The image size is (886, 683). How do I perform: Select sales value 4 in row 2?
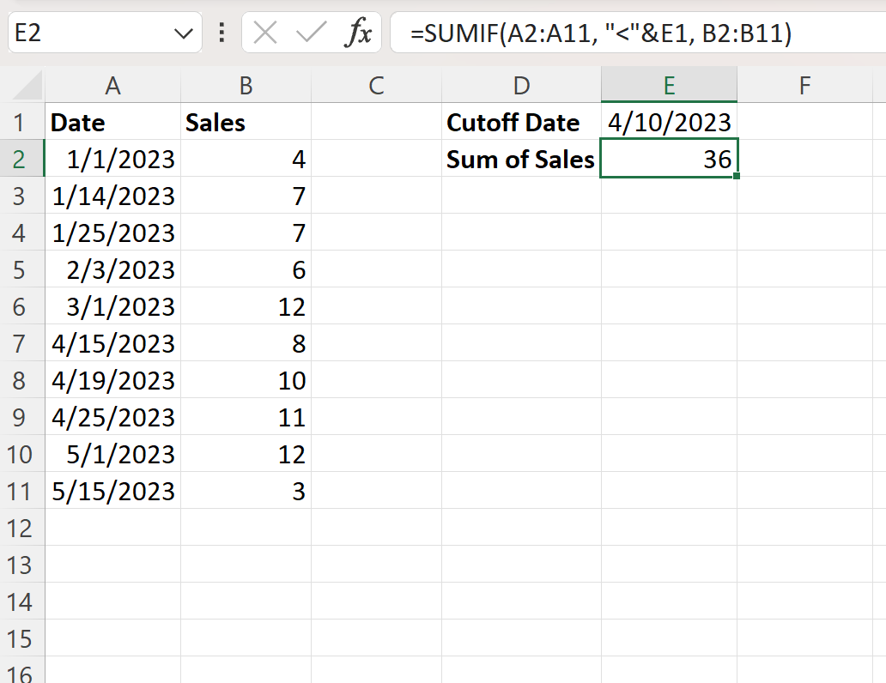pos(246,159)
